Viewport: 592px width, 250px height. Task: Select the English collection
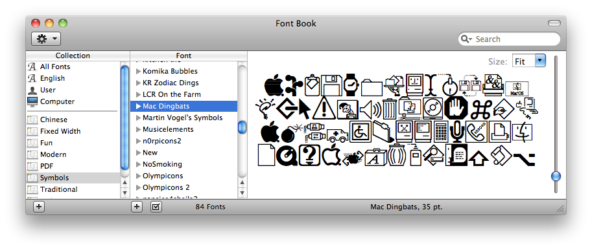[73, 78]
